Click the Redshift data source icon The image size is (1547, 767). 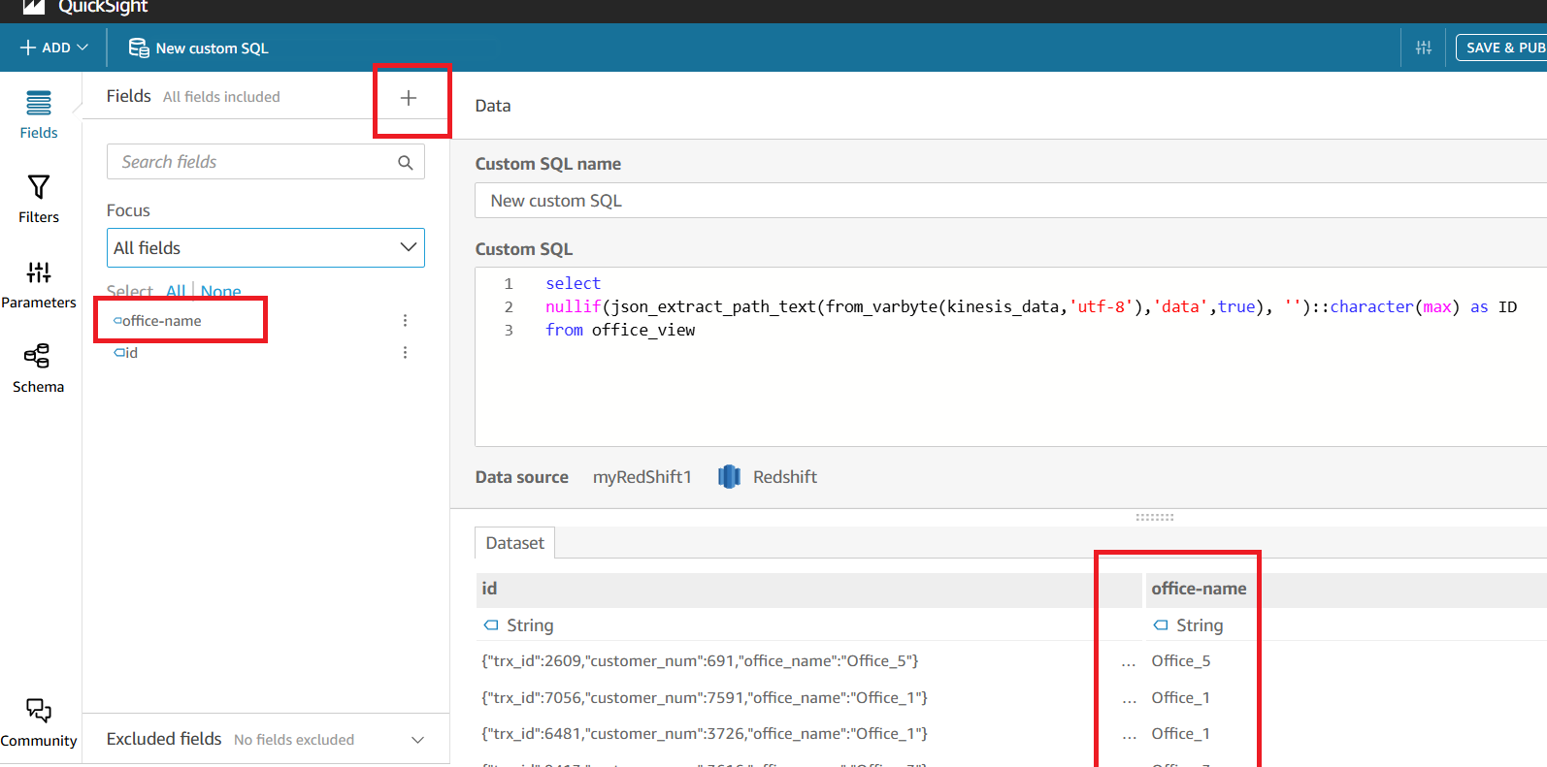[x=729, y=477]
